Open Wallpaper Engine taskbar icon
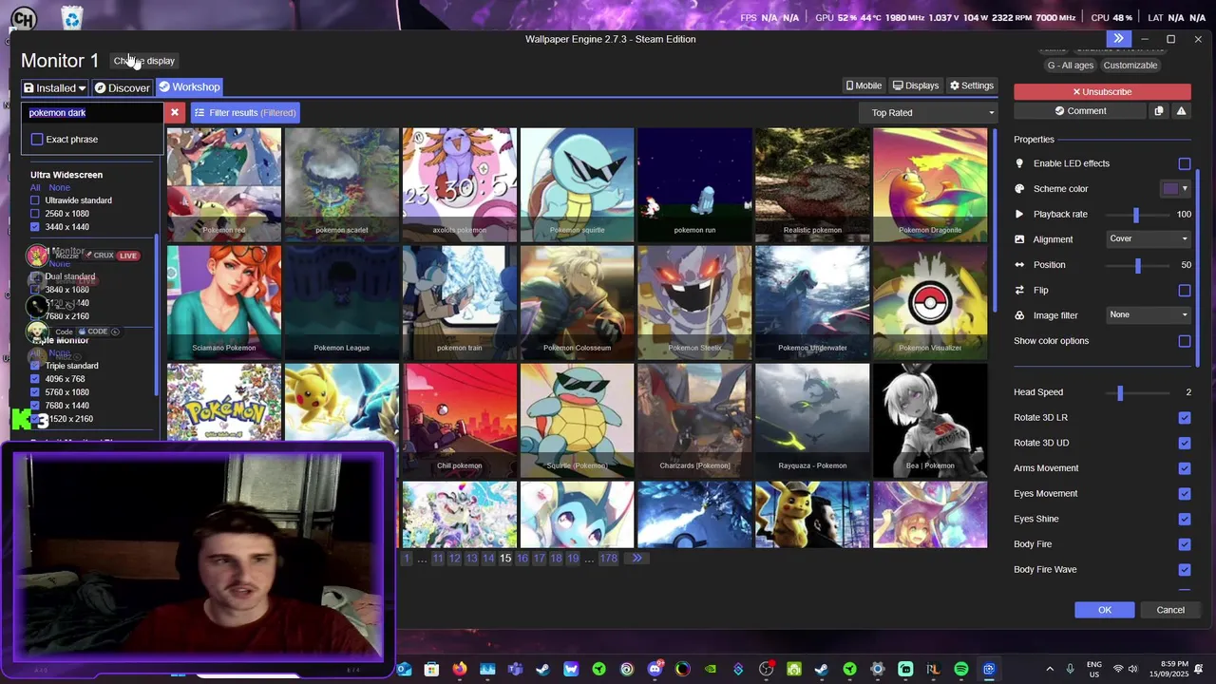 click(989, 670)
